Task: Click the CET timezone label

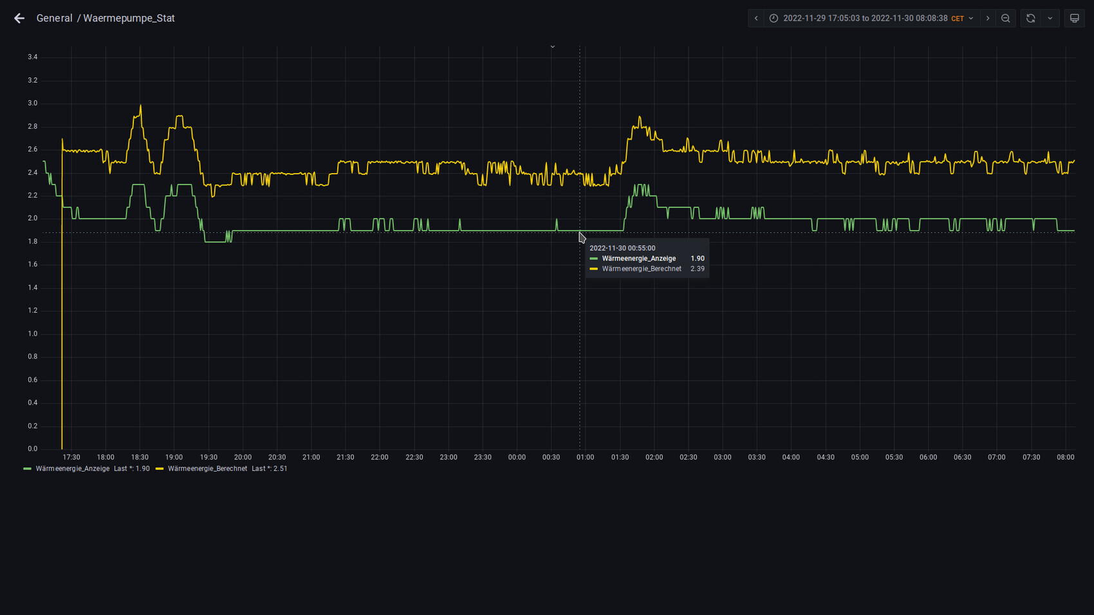Action: [958, 19]
